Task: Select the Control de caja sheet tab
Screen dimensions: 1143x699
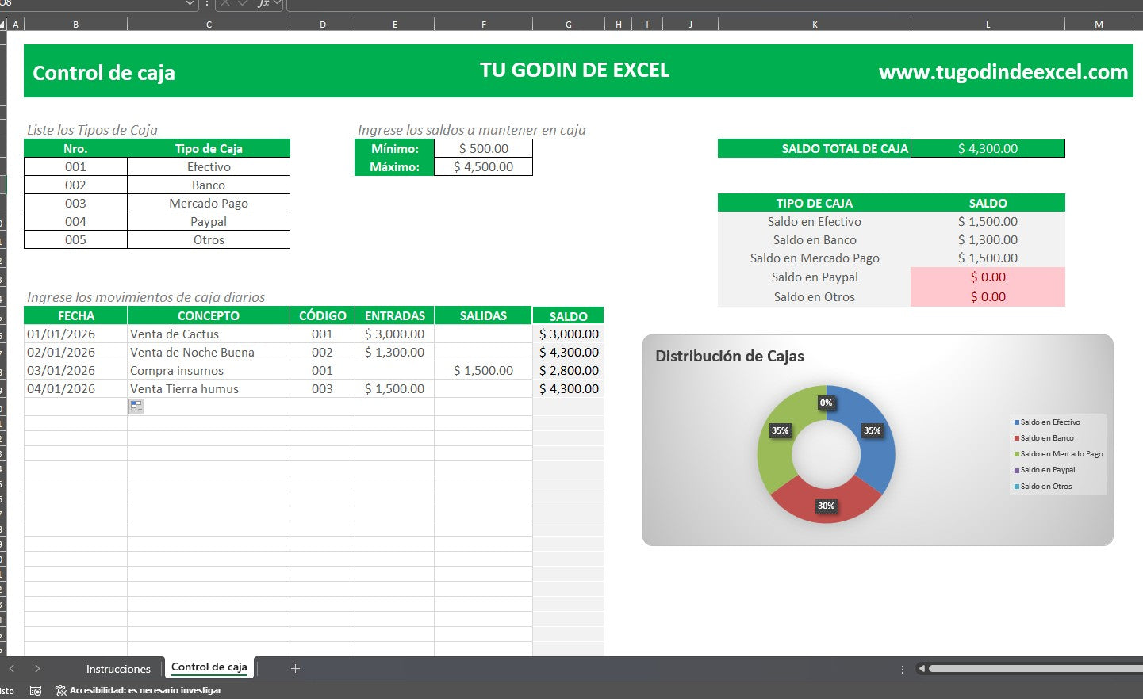Action: [x=209, y=668]
